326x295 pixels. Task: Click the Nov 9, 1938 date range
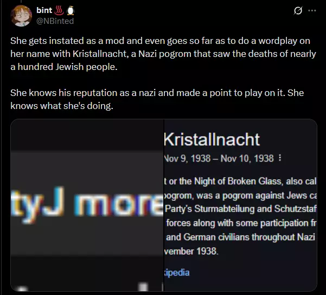[219, 158]
